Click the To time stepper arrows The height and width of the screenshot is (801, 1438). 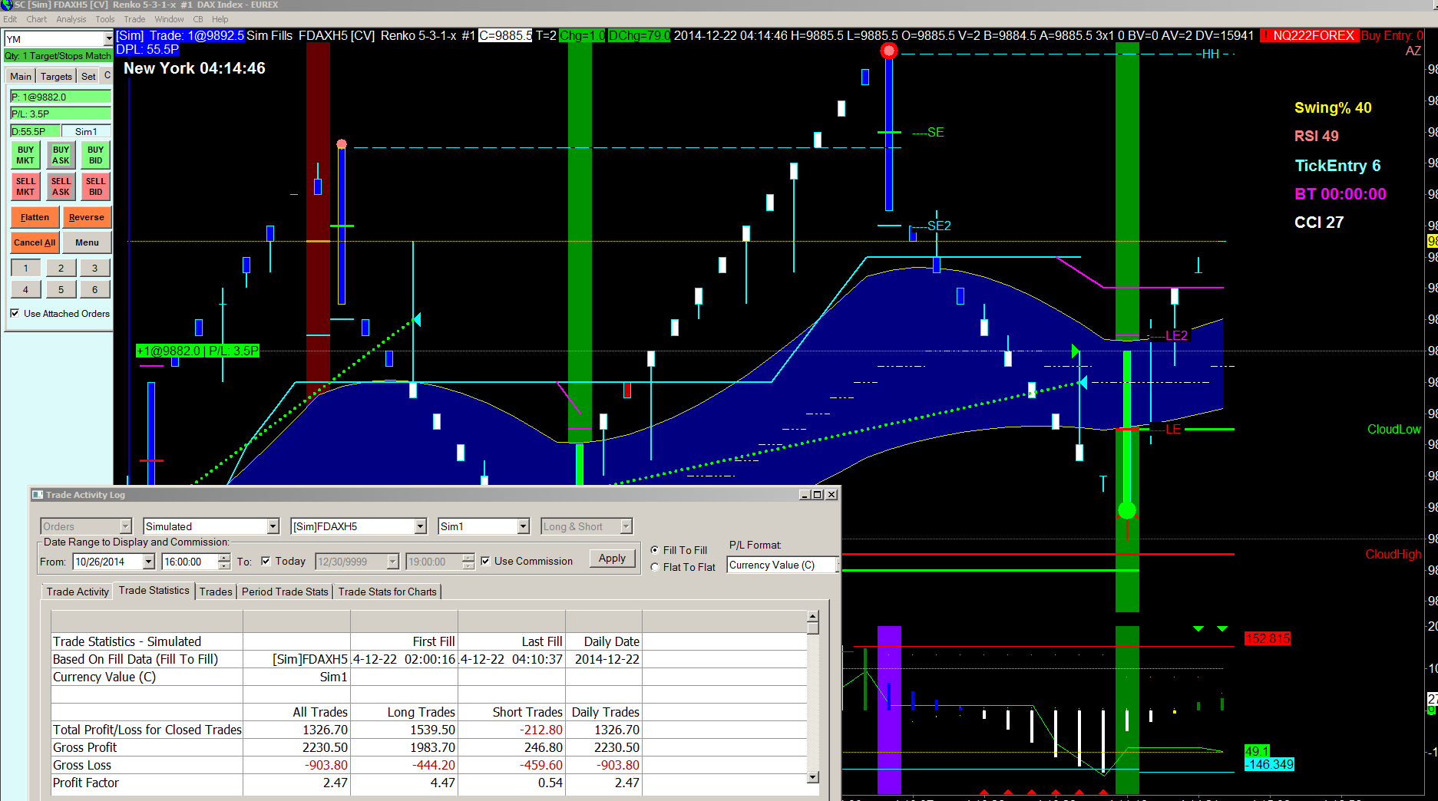[468, 562]
